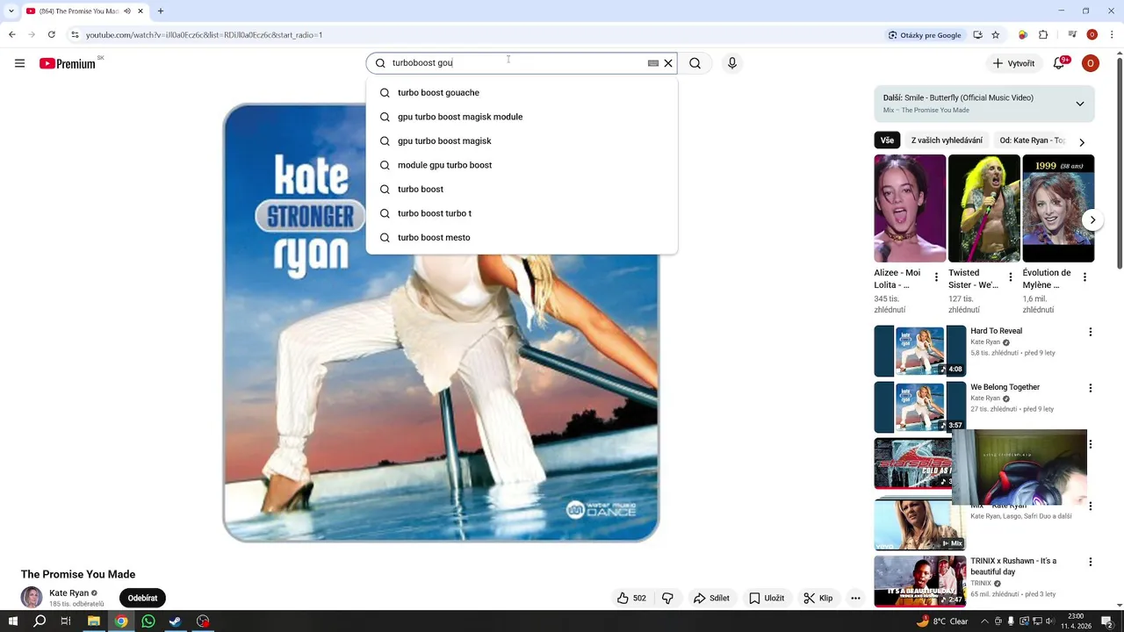This screenshot has height=632, width=1124.
Task: Select the 'Z vašich vyhledávání' chip
Action: point(947,140)
